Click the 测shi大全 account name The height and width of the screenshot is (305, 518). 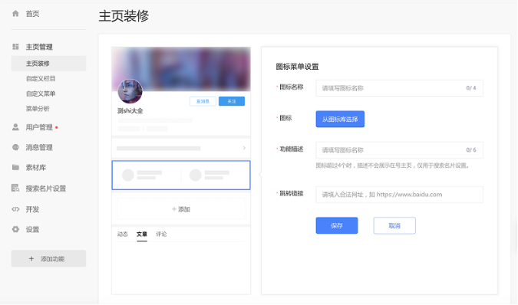point(130,111)
